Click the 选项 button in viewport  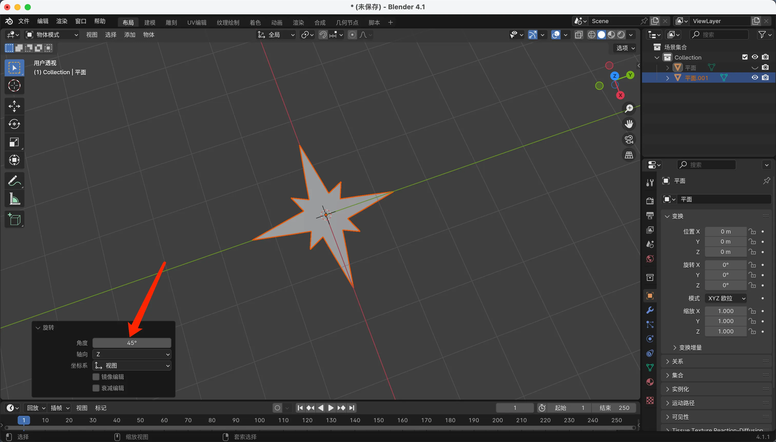(625, 48)
